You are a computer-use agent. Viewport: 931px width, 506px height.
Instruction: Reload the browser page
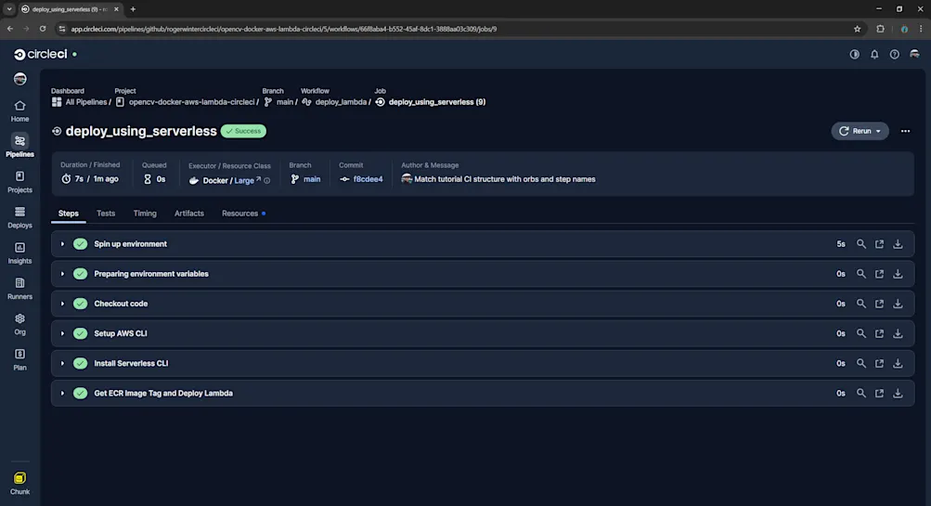coord(43,29)
